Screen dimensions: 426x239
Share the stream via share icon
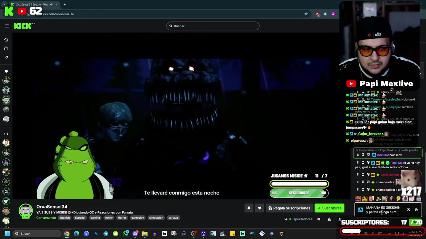(319, 219)
